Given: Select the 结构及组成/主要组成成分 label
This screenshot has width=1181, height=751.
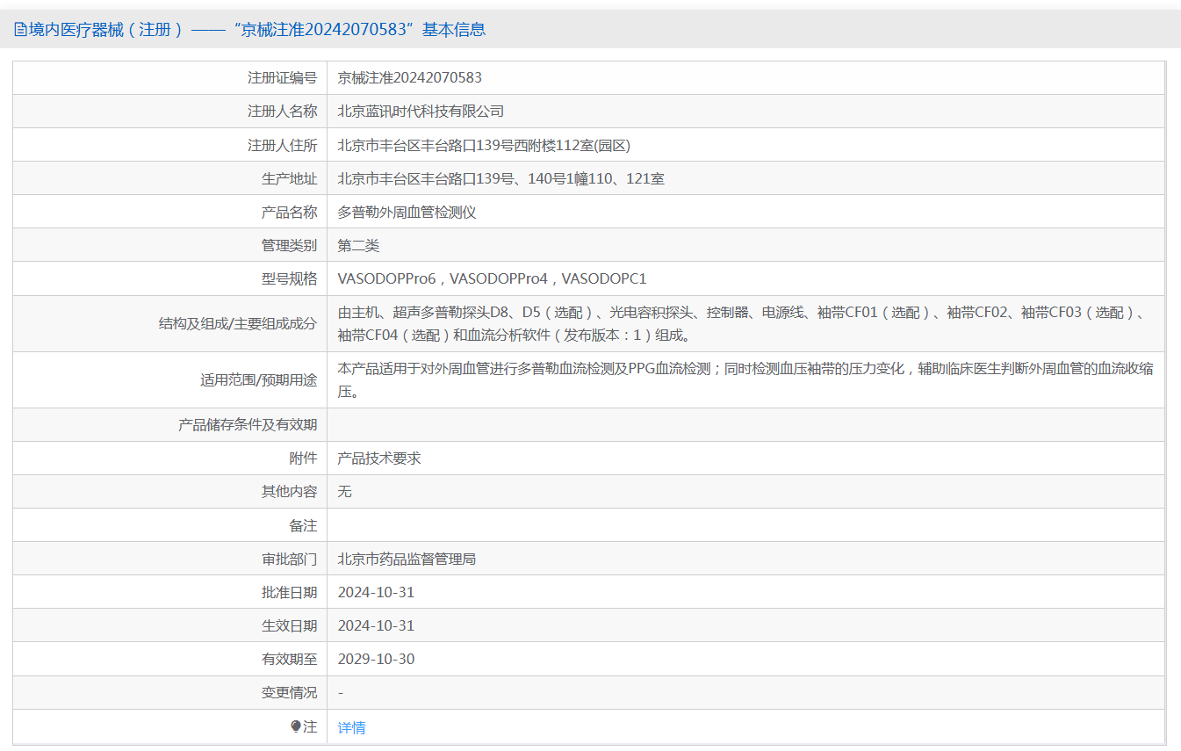Looking at the screenshot, I should pos(237,323).
